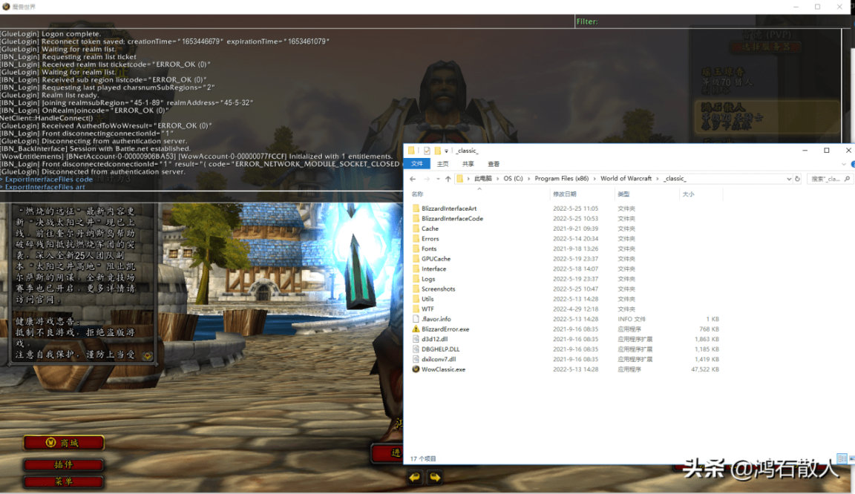Click the Explorer search box
This screenshot has height=494, width=855.
click(x=829, y=179)
